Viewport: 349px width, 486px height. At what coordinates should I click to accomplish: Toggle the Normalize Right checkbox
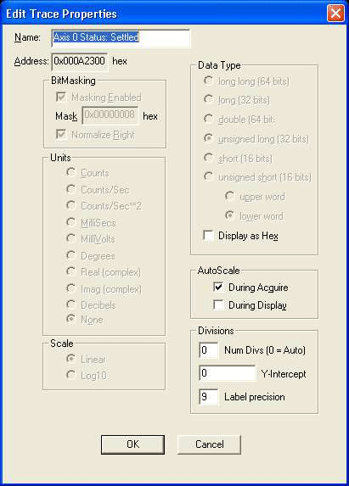61,135
